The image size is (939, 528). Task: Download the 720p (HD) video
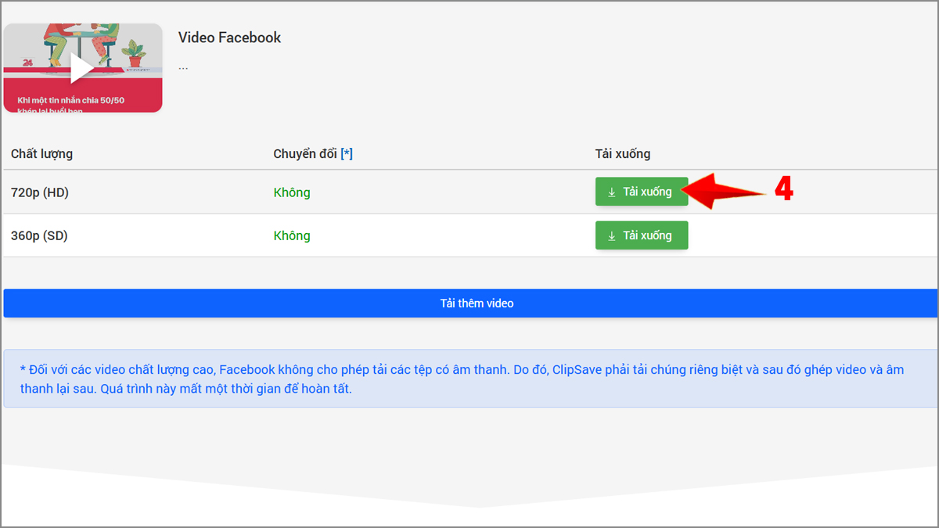pyautogui.click(x=642, y=192)
